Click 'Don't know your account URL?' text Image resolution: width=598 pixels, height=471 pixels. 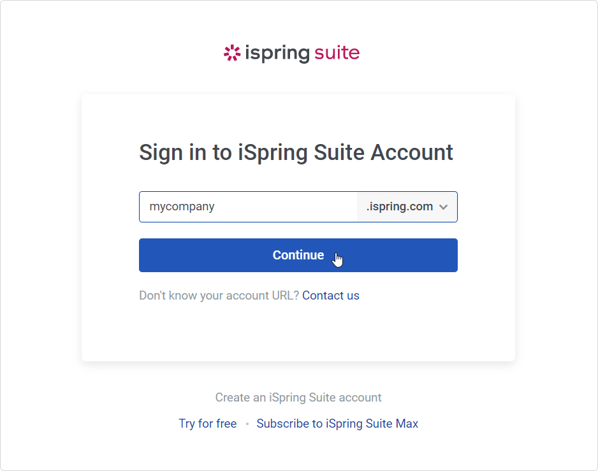tap(219, 296)
